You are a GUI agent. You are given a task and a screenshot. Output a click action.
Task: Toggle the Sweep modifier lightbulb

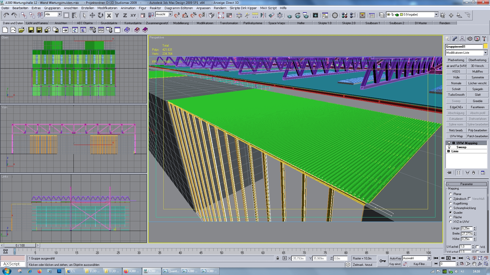point(449,147)
